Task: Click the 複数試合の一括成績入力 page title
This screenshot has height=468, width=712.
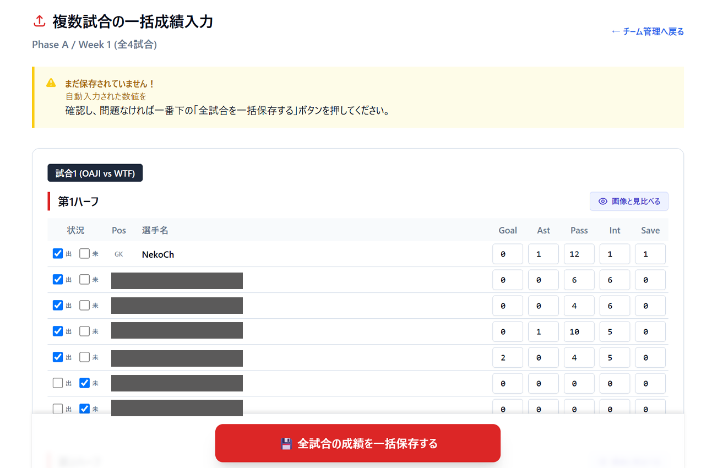Action: 133,21
